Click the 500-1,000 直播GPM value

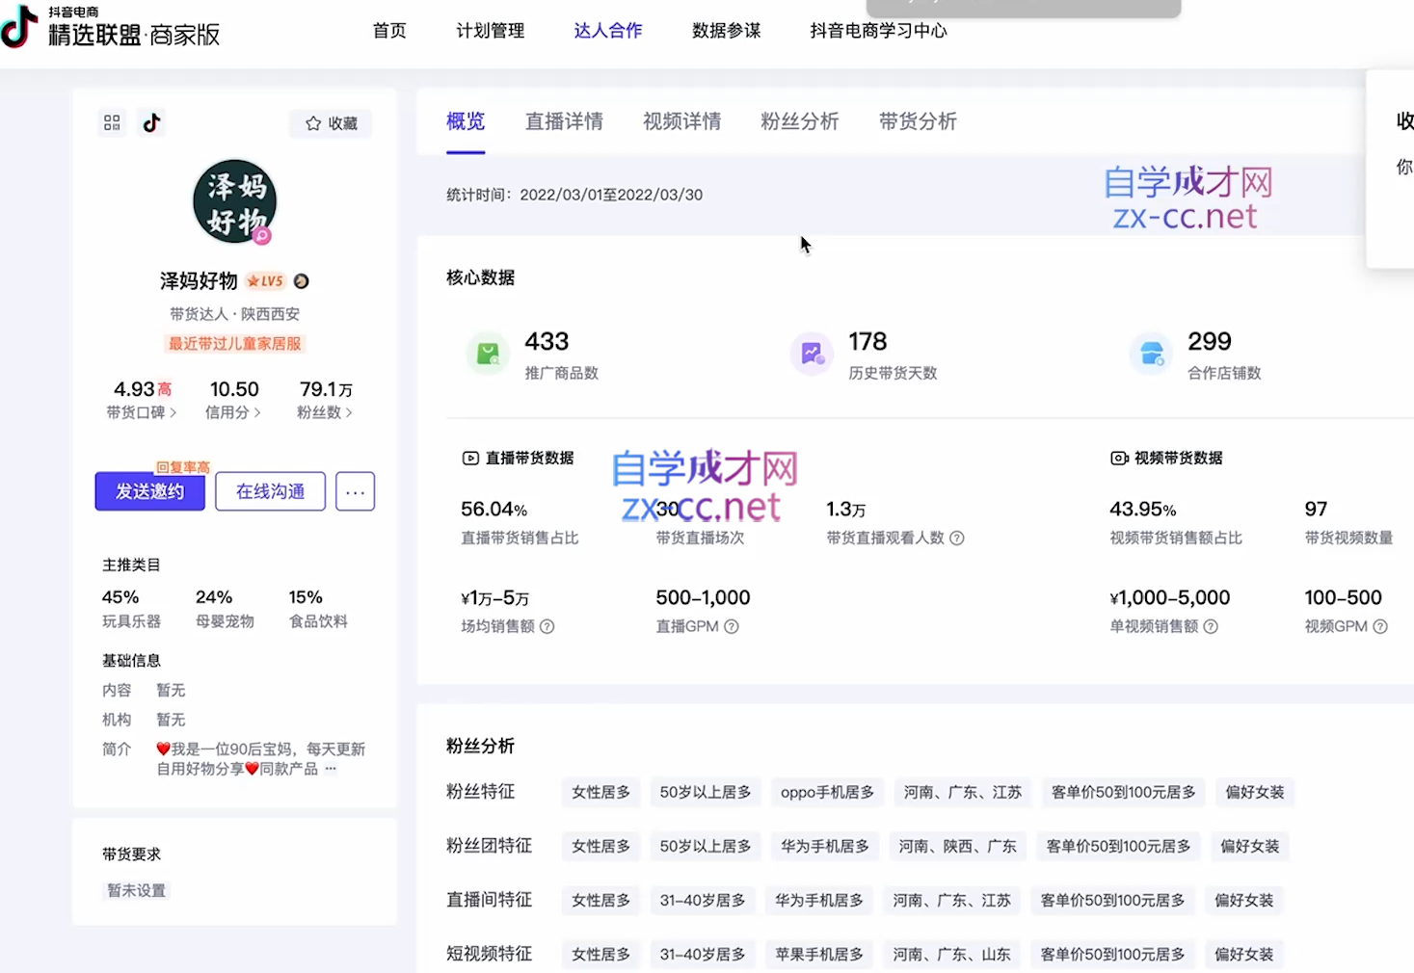point(703,597)
